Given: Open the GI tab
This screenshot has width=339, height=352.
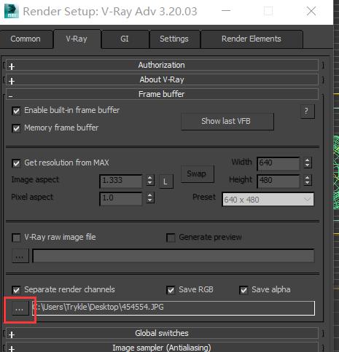Looking at the screenshot, I should (125, 39).
